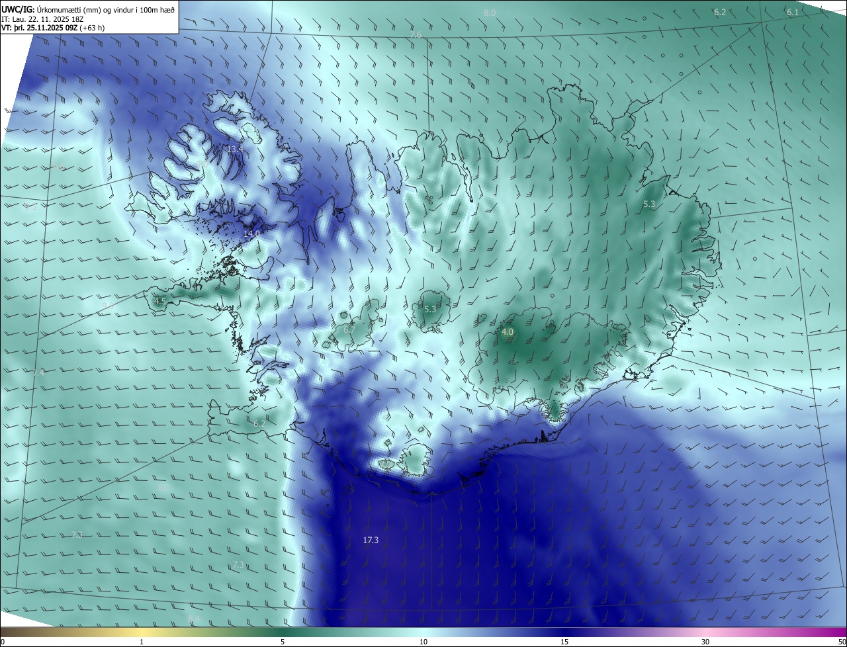Screen dimensions: 847x647
Task: Select the 5 tick on the color scale
Action: (x=283, y=642)
